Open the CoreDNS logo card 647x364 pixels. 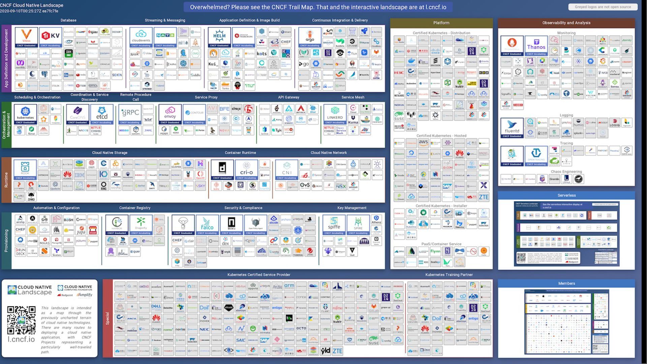click(x=78, y=114)
